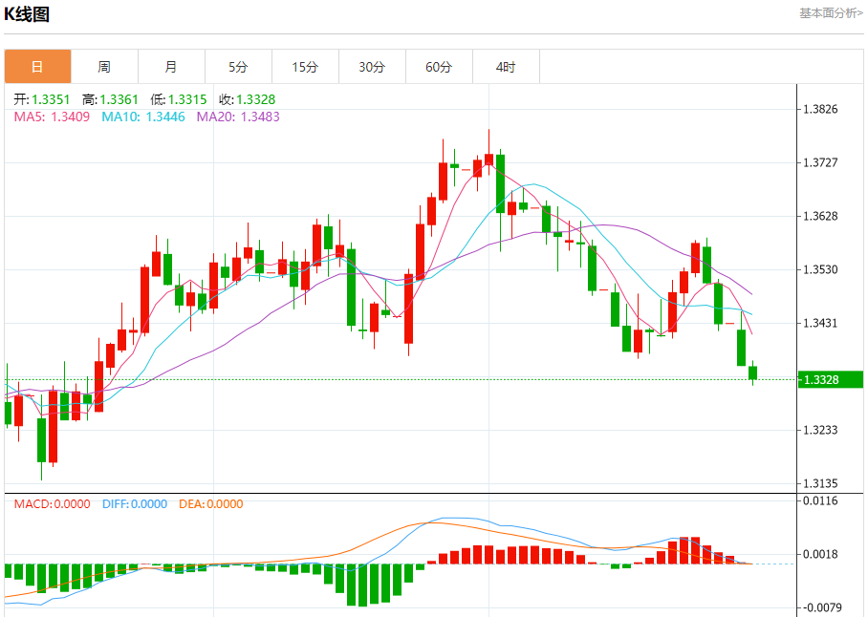Viewport: 868px width, 617px height.
Task: Click the low price 1.3315
Action: [x=187, y=99]
